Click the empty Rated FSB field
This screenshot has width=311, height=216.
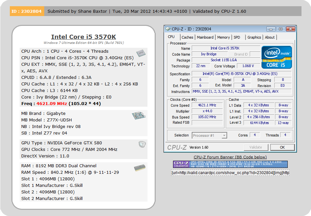point(207,123)
